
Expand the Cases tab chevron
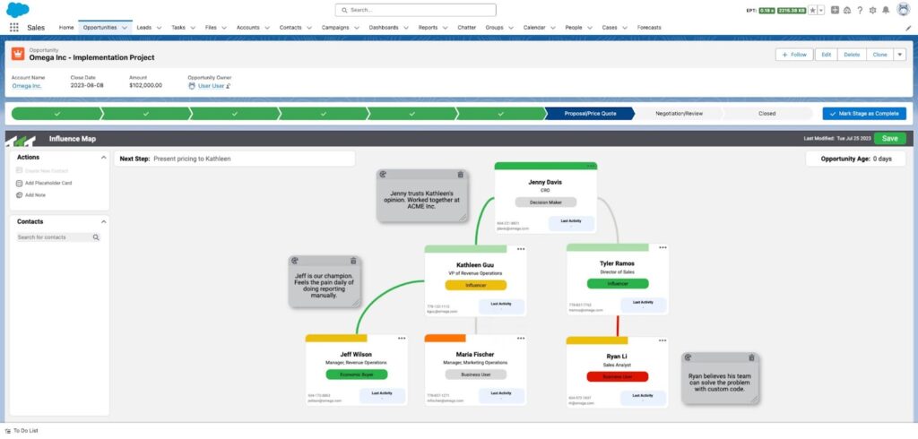(x=625, y=28)
